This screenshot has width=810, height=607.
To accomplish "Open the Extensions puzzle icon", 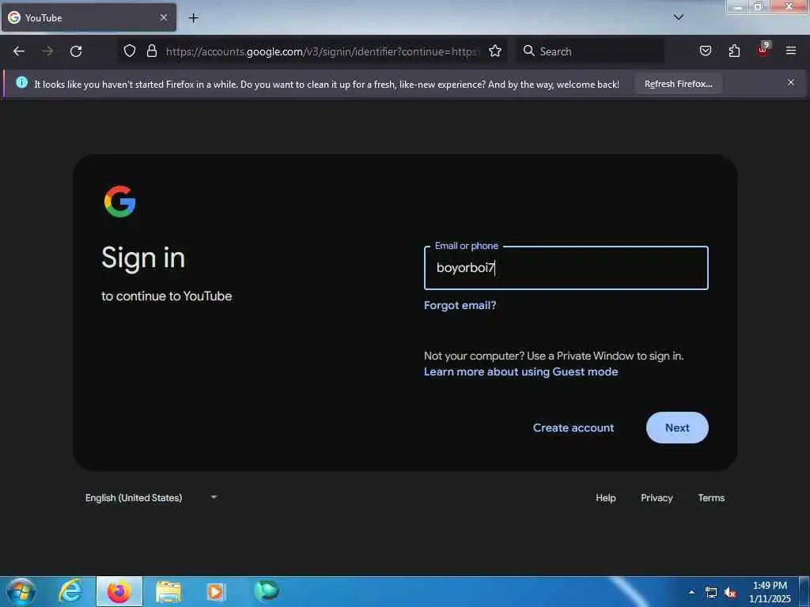I will [734, 51].
